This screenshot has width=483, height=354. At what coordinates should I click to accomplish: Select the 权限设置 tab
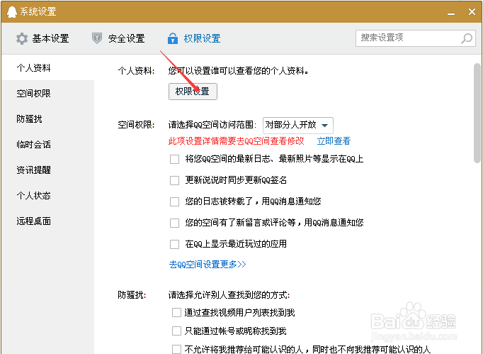coord(194,38)
